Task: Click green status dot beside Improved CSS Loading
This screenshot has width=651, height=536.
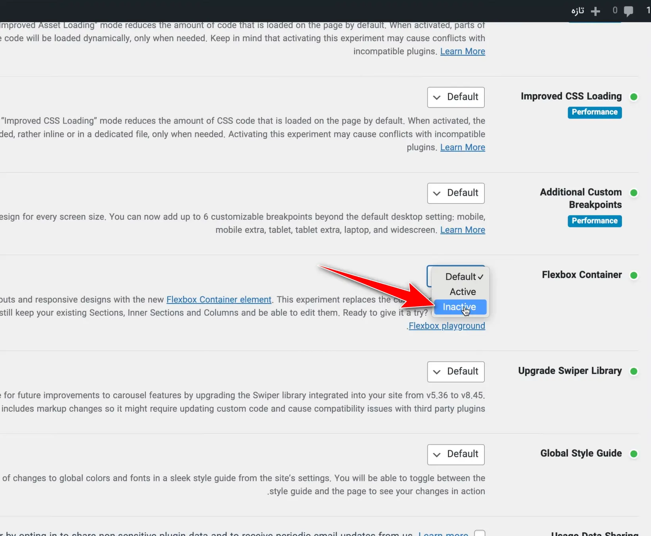Action: (634, 97)
